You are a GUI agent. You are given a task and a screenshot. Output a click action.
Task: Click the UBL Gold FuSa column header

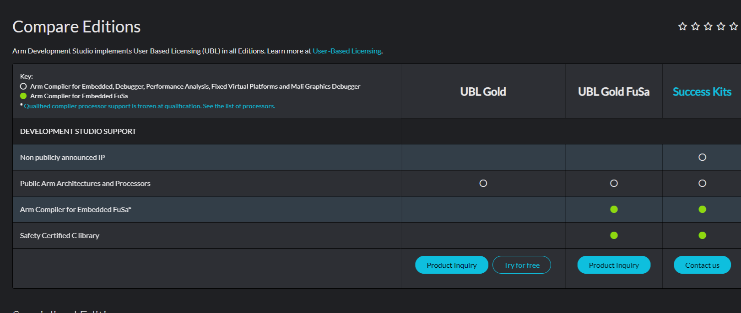click(x=614, y=92)
